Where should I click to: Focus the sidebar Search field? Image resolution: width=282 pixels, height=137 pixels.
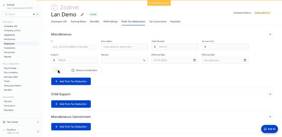click(x=21, y=14)
